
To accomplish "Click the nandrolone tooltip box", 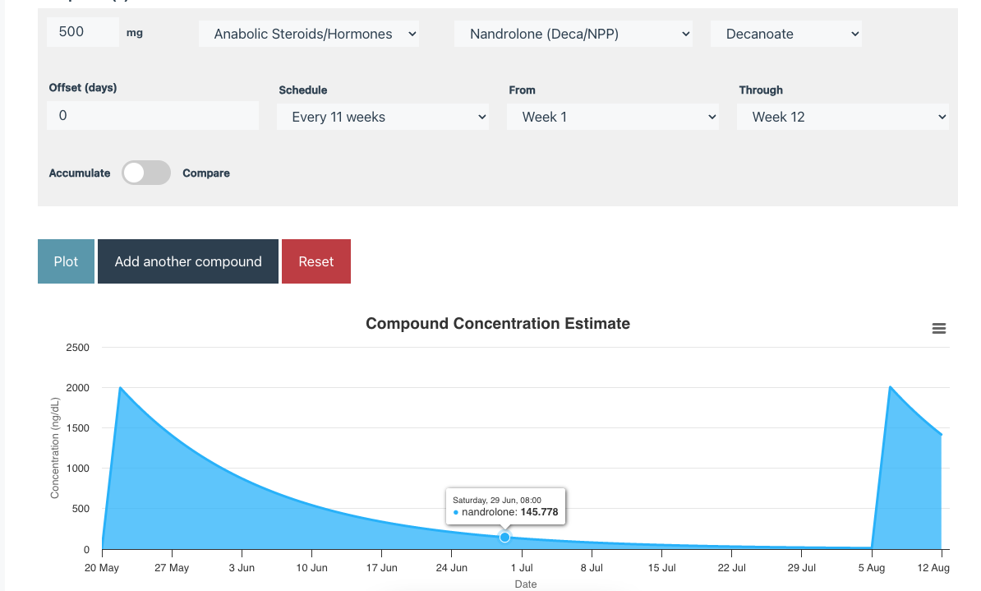I will [505, 506].
